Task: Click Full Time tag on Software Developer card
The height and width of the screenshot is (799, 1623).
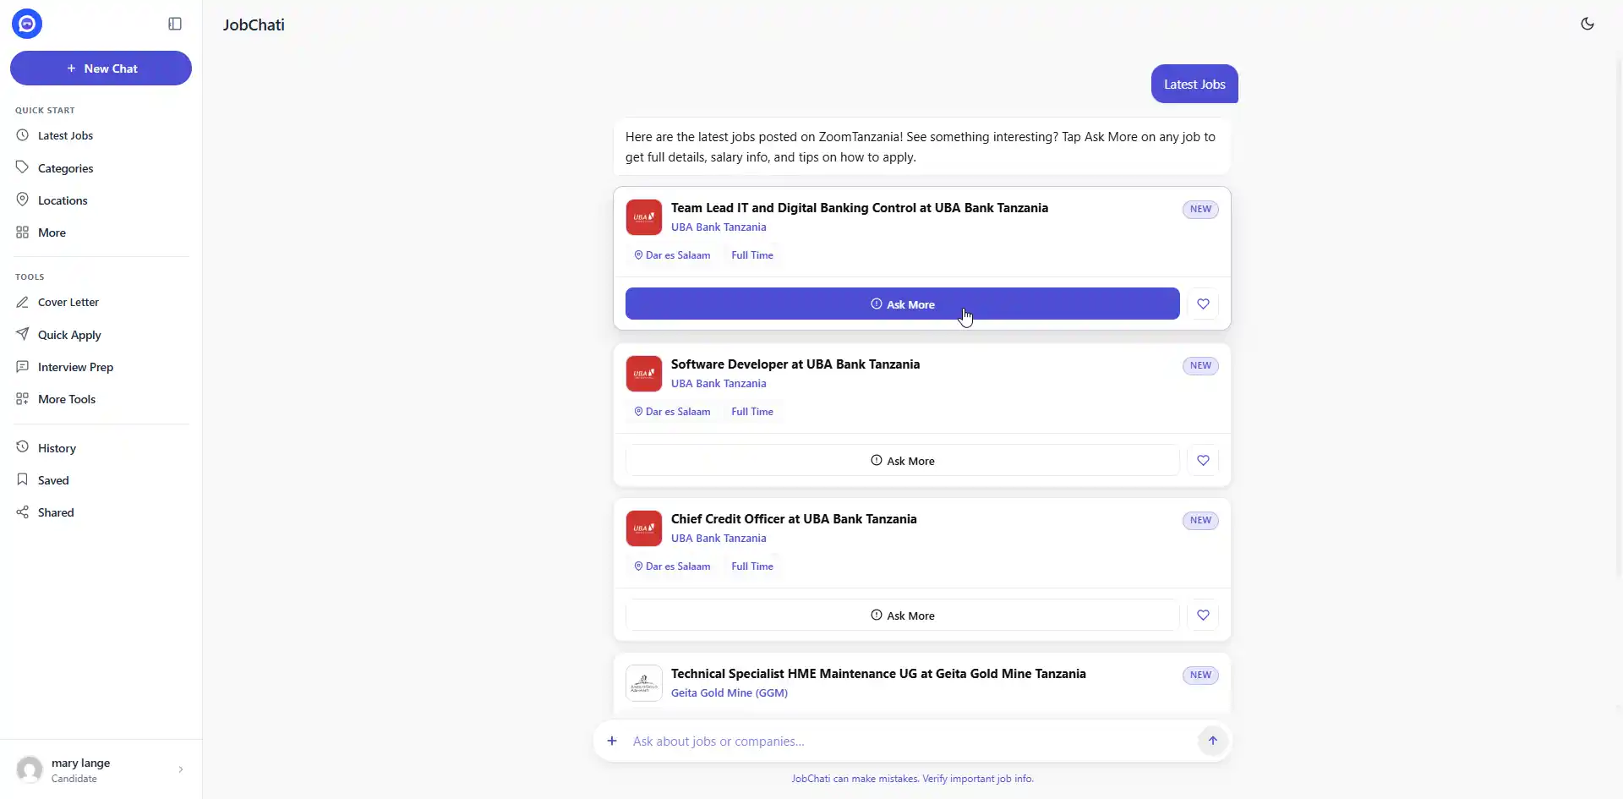Action: point(752,412)
